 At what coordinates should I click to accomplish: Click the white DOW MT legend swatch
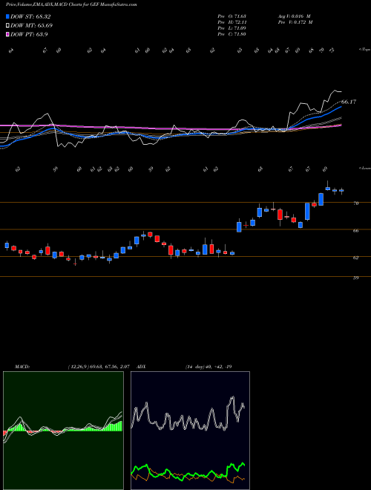point(7,25)
